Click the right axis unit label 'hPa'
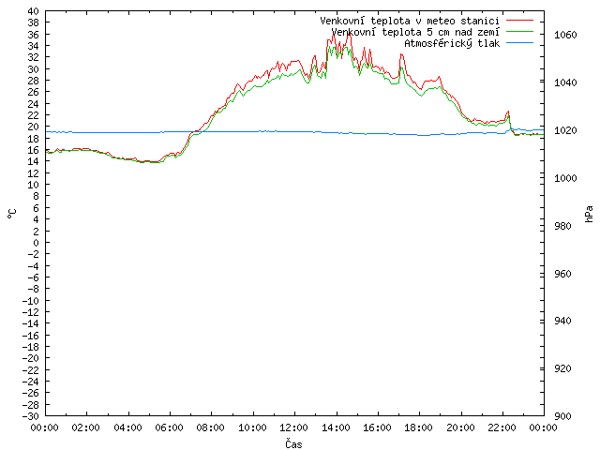The width and height of the screenshot is (600, 450). pyautogui.click(x=589, y=214)
